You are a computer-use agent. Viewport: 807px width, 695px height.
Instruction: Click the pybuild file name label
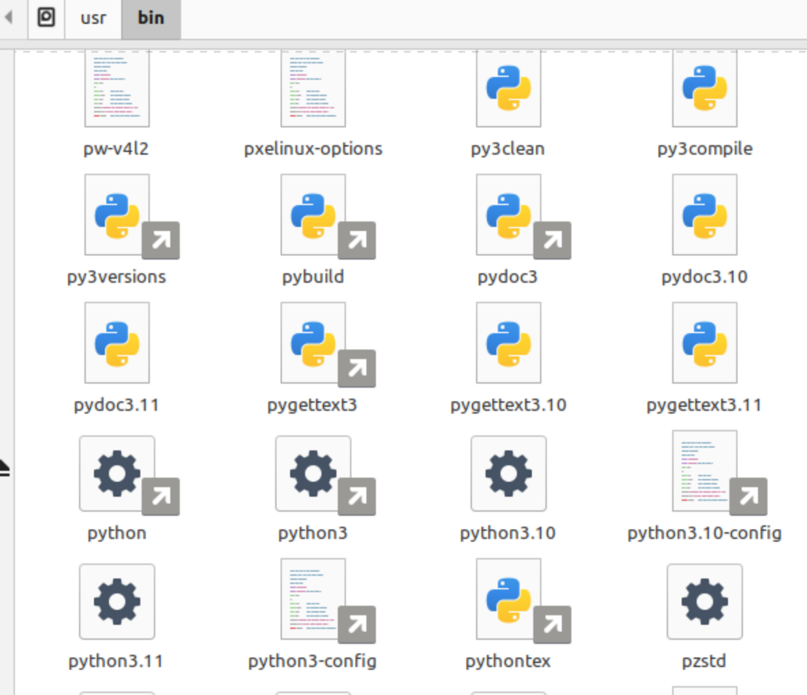coord(313,277)
